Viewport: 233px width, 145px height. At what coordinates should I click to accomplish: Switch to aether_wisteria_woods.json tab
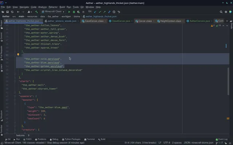coord(62,21)
